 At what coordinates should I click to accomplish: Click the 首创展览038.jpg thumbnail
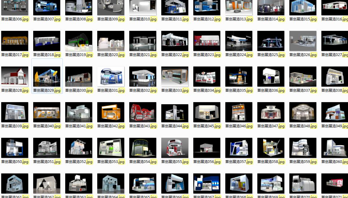tap(335, 76)
